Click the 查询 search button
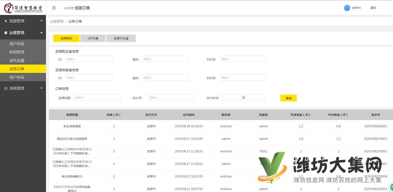The width and height of the screenshot is (393, 192). (x=288, y=98)
